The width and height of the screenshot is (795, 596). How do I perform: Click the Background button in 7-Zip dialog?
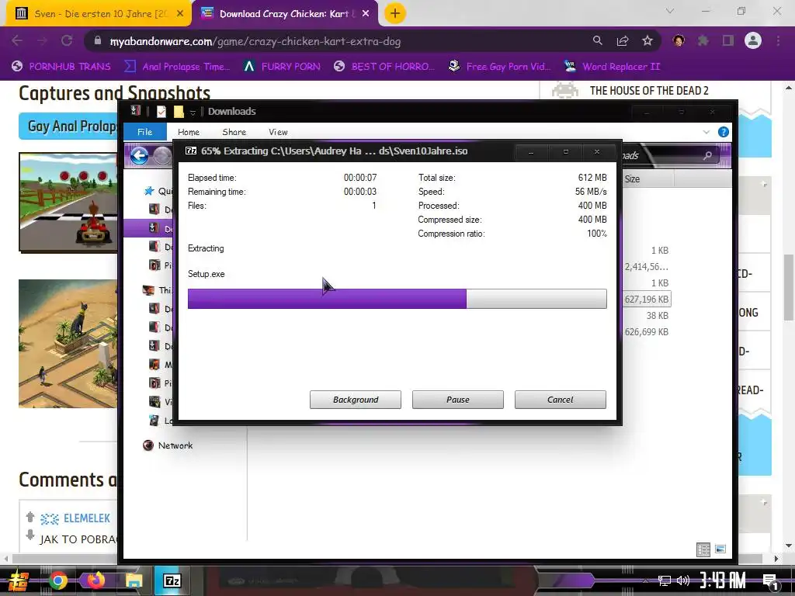[x=356, y=400]
